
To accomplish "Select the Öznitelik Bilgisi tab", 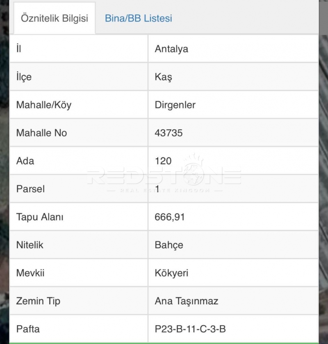I will pos(55,19).
